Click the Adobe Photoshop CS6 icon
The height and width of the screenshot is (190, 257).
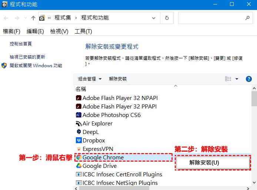(79, 115)
